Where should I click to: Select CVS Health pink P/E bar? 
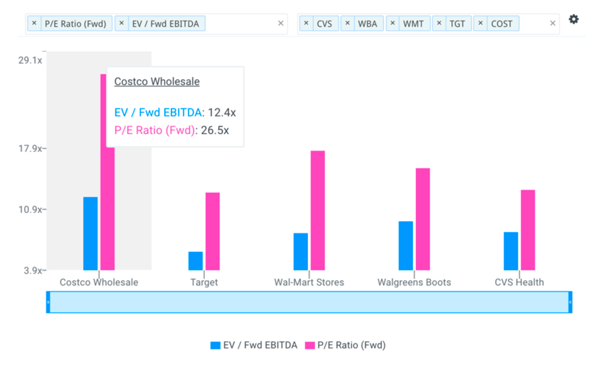click(x=528, y=230)
